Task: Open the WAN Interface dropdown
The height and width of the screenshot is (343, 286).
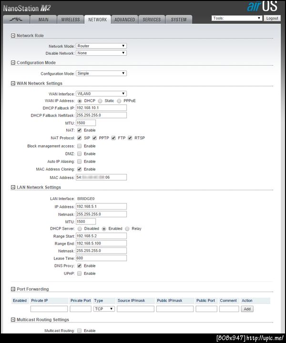Action: pos(101,94)
